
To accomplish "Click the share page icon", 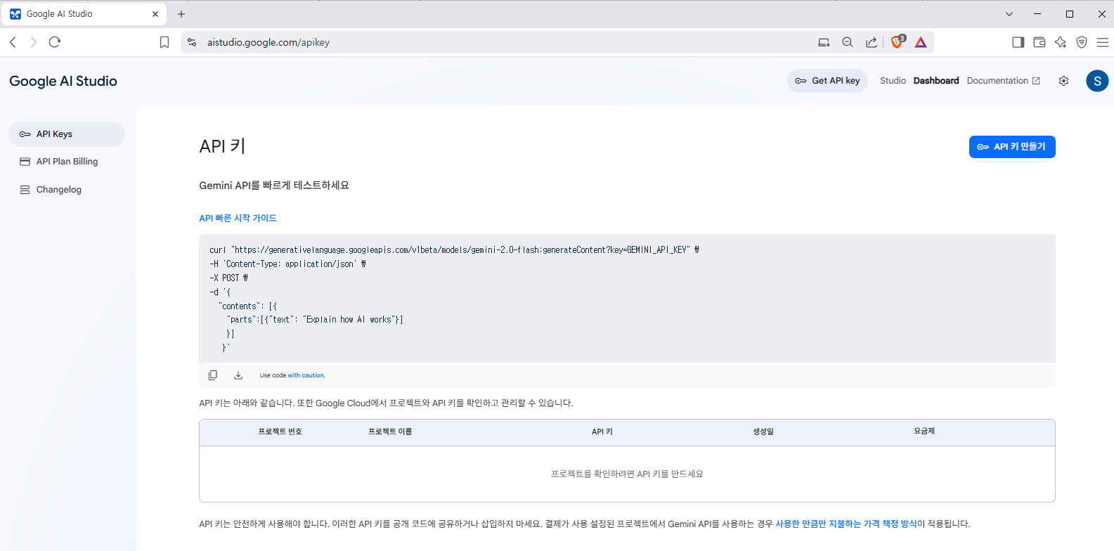I will coord(872,42).
